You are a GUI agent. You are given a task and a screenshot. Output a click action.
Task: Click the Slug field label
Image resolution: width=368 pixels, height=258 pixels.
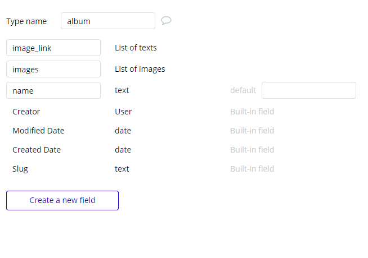point(20,169)
